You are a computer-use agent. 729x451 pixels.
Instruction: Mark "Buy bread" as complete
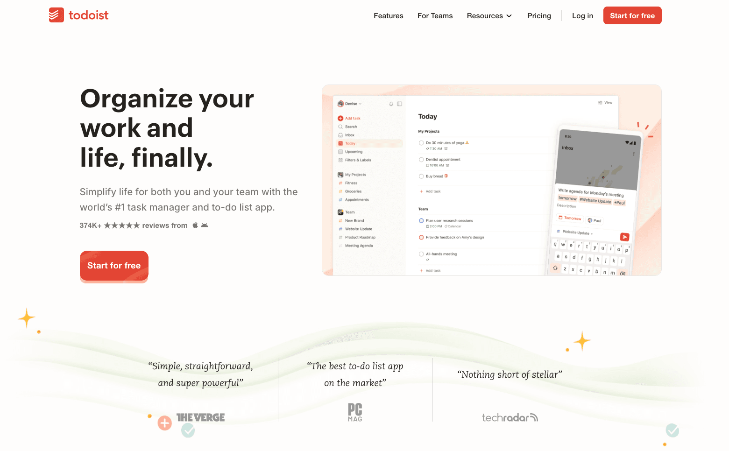coord(421,176)
